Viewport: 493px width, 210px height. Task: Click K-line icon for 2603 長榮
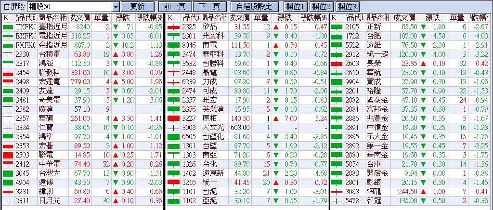(337, 64)
